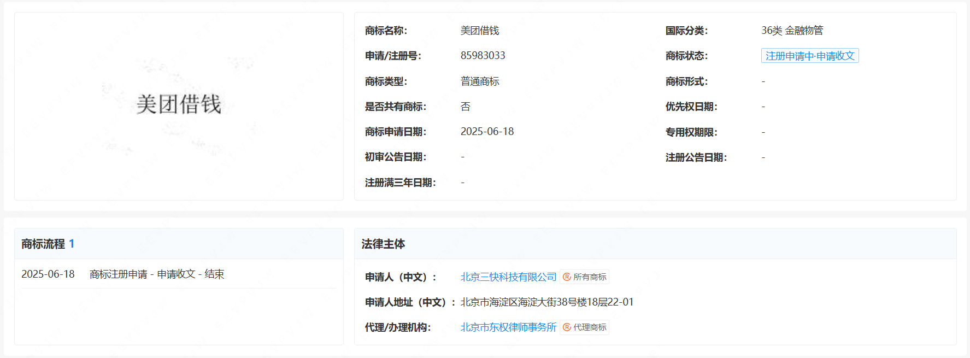Click 商标注册申请 - 申请收文 - 结束 entry
970x358 pixels.
(x=157, y=274)
